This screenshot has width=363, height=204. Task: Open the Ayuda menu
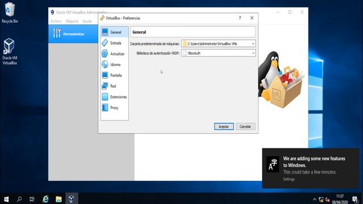pyautogui.click(x=87, y=21)
